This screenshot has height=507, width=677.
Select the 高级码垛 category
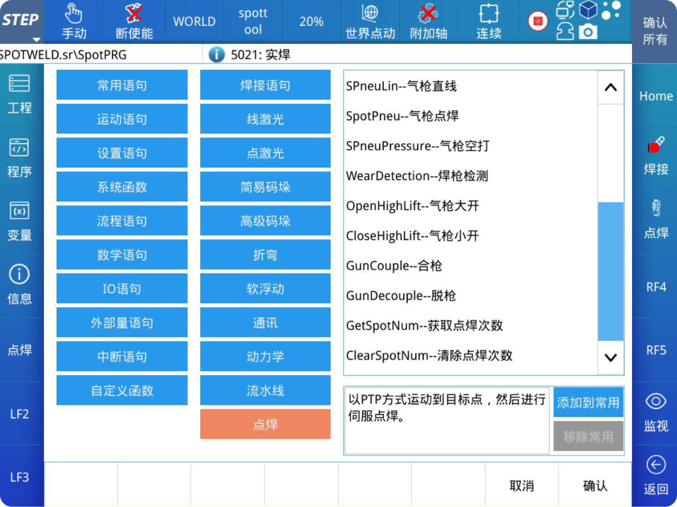pos(265,220)
